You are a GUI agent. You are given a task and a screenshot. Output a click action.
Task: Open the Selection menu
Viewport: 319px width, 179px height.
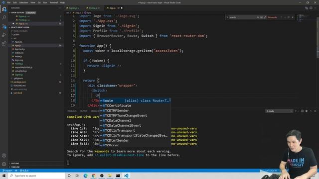coord(23,2)
